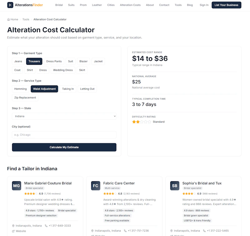The image size is (250, 236).
Task: Pick the Suit garment option
Action: [x=71, y=61]
